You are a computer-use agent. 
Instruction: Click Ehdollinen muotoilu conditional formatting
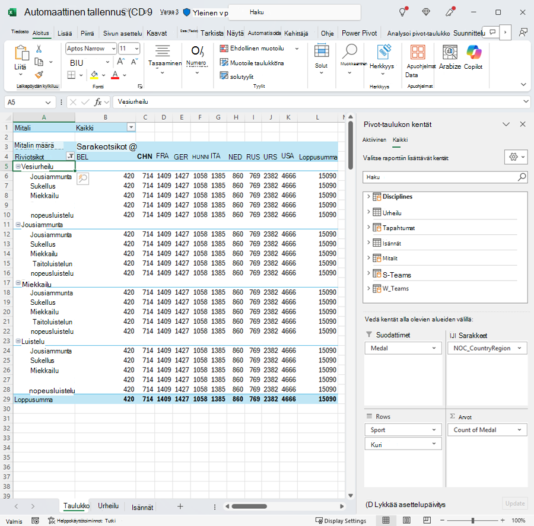257,49
